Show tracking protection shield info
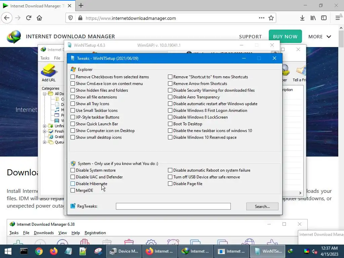The image size is (344, 258). tap(71, 18)
